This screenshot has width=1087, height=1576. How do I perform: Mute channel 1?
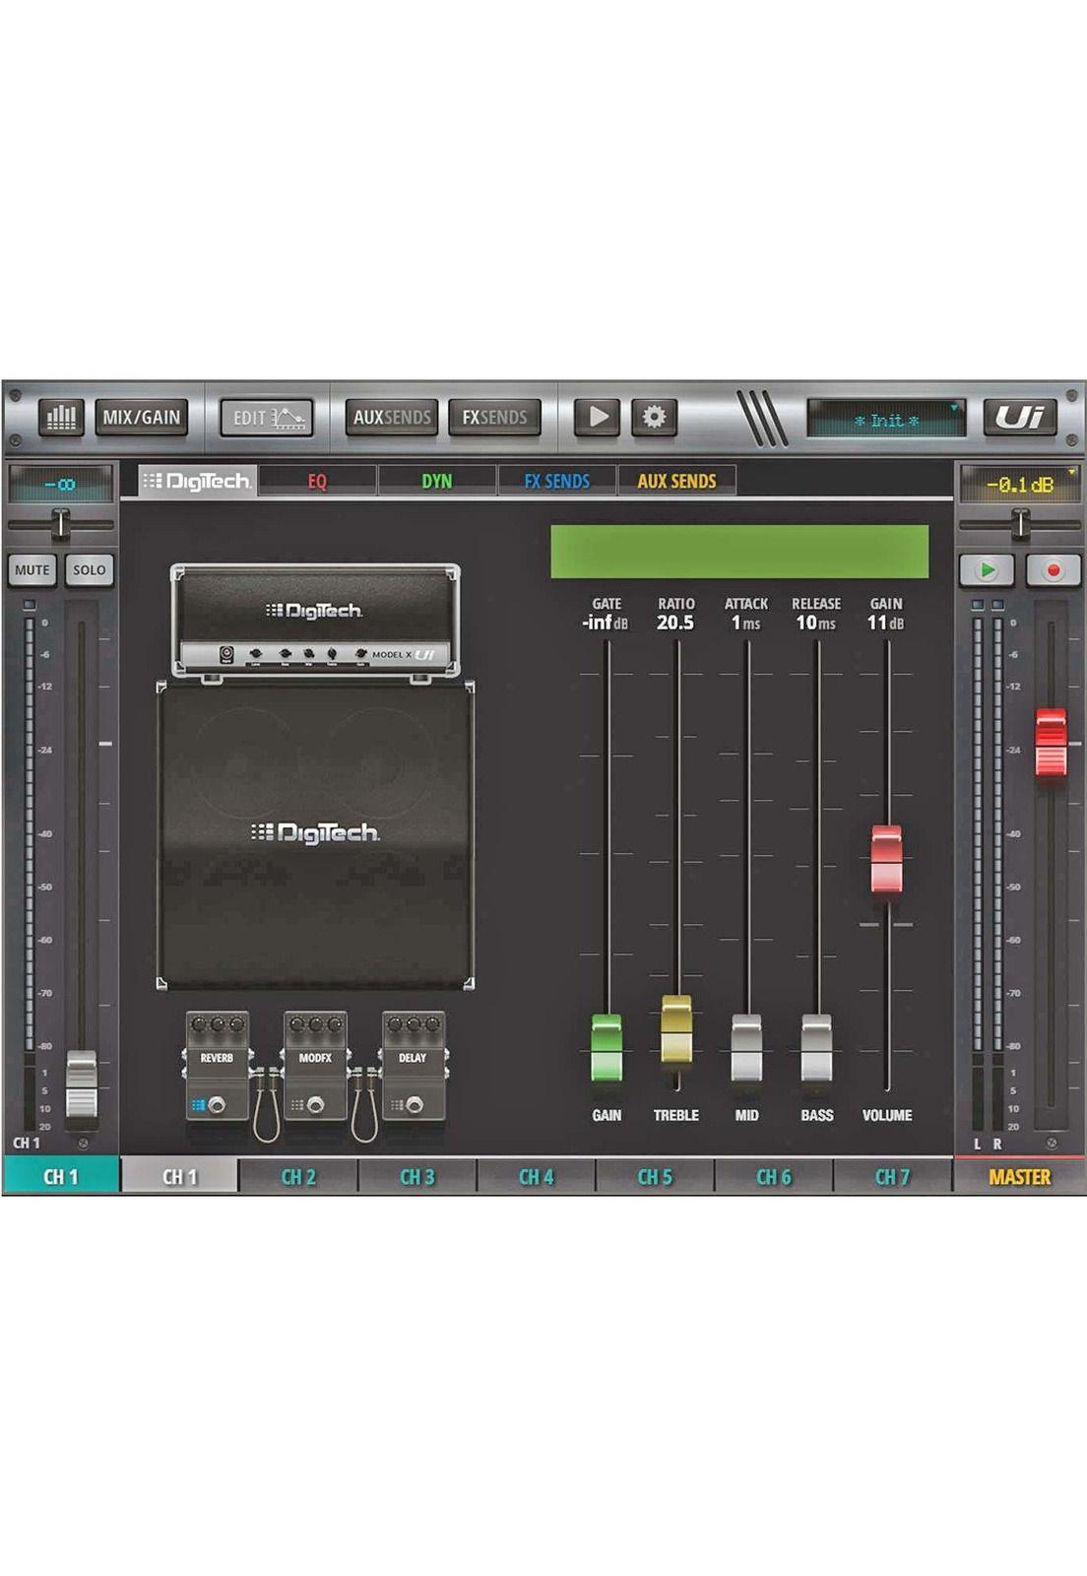click(x=32, y=569)
